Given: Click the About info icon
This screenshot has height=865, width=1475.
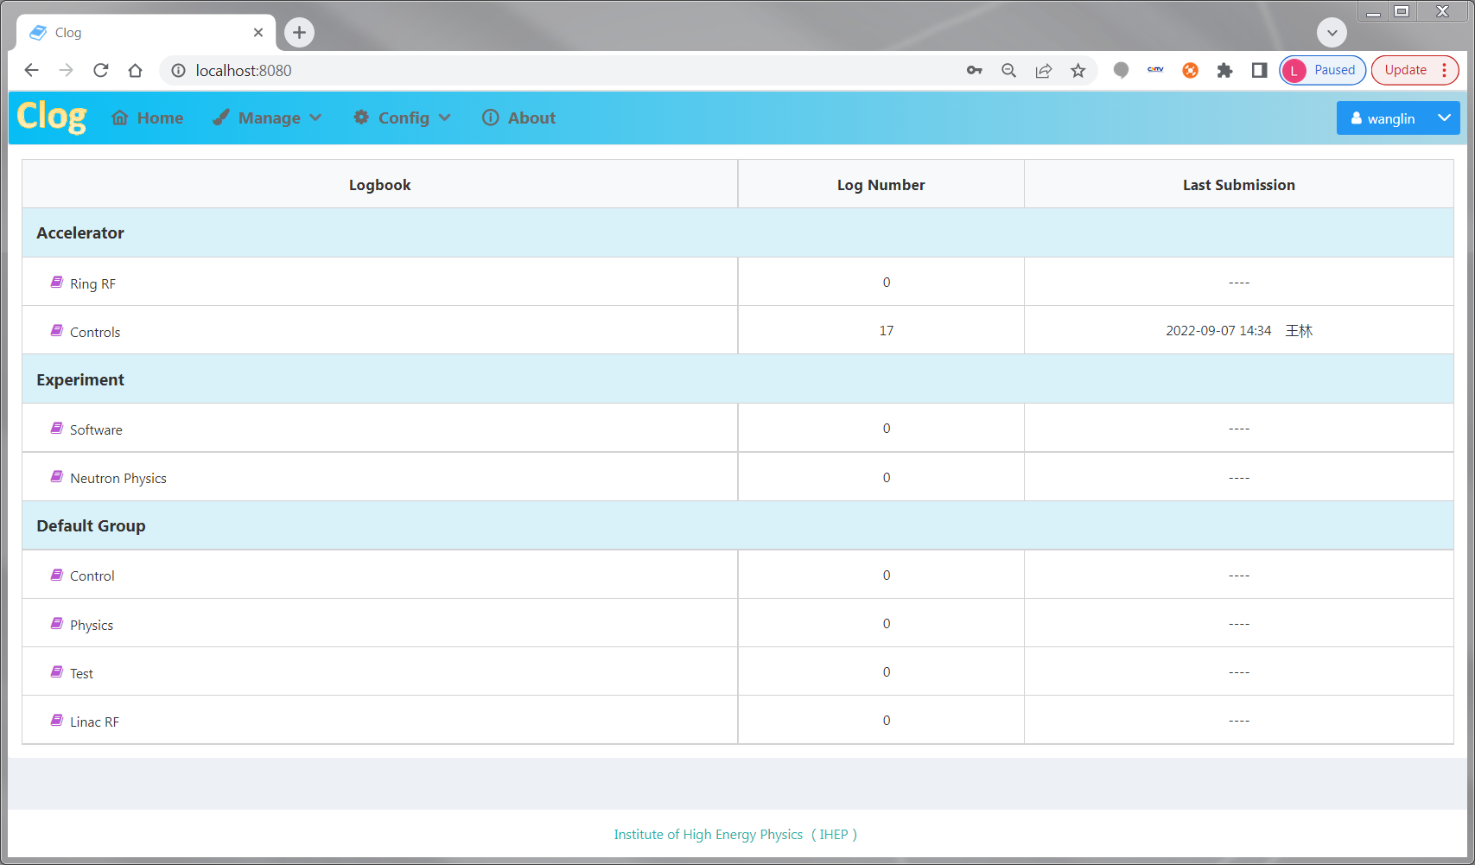Looking at the screenshot, I should 491,118.
